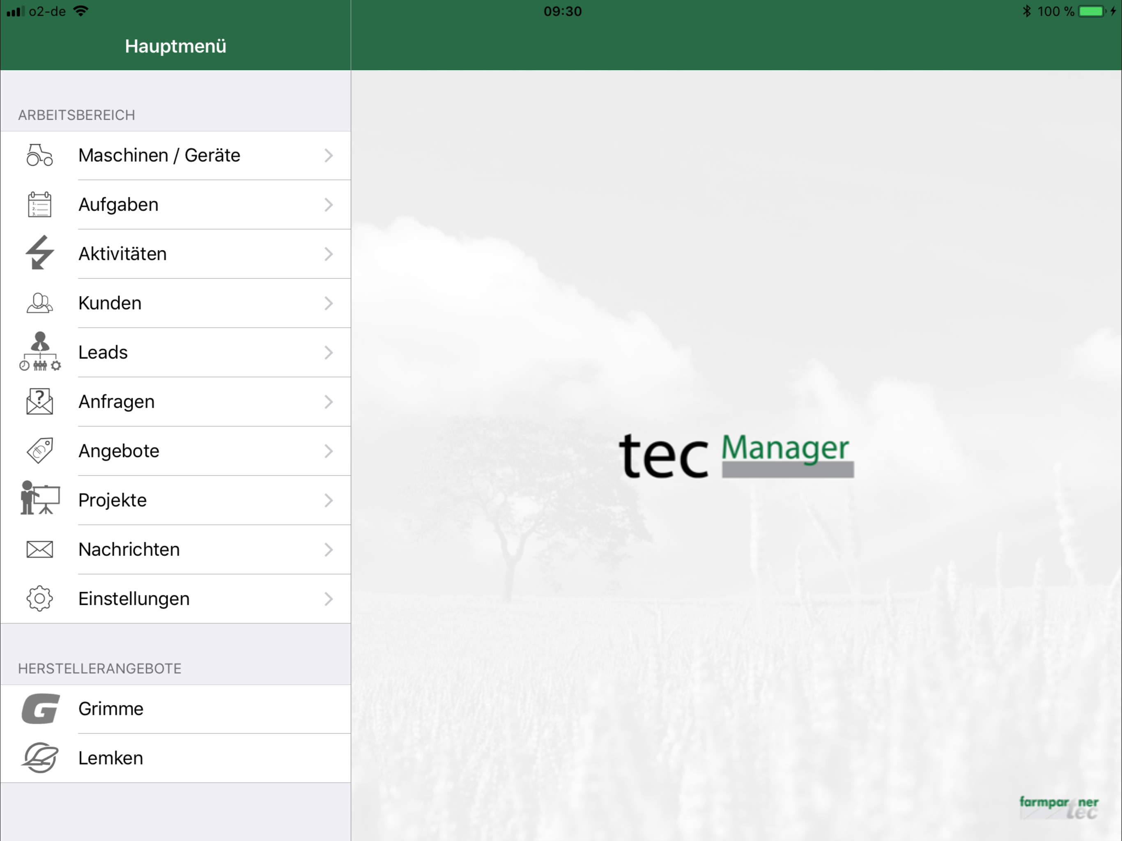
Task: Tap the tec Manager logo
Action: pyautogui.click(x=736, y=455)
